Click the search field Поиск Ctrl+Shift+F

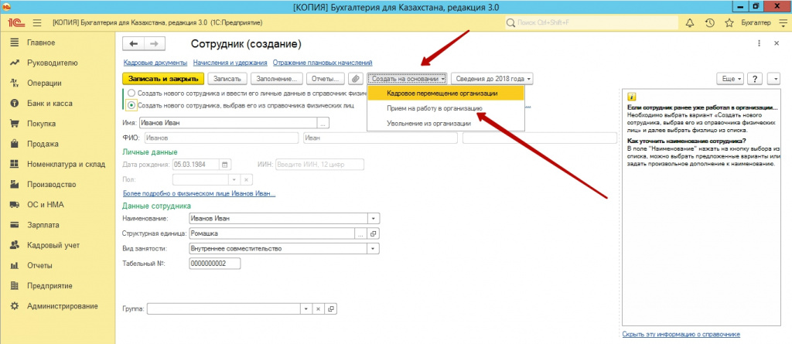tap(592, 22)
